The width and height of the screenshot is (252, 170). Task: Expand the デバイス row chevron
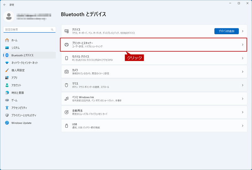pyautogui.click(x=243, y=31)
